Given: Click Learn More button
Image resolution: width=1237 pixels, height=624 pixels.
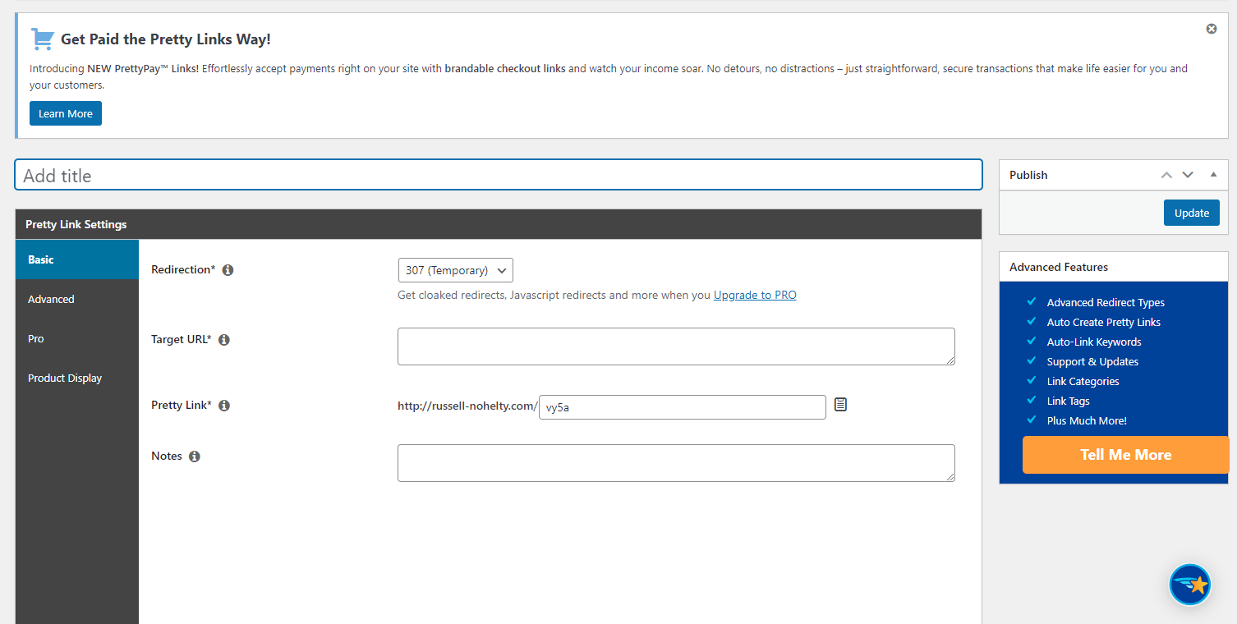Looking at the screenshot, I should click(66, 113).
